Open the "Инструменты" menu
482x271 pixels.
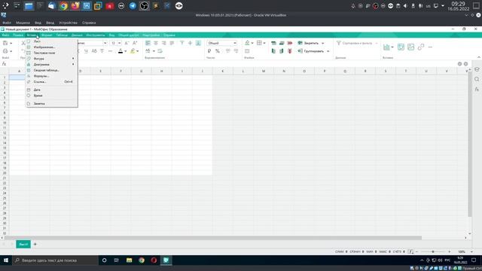point(96,35)
